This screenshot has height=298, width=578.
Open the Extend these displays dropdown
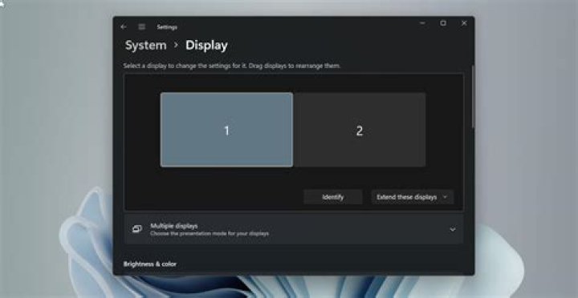[x=412, y=197]
